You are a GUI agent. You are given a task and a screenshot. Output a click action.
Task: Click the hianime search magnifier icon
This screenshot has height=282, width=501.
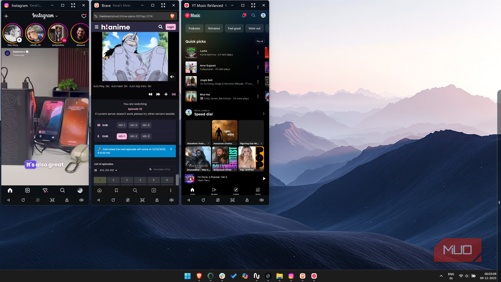[160, 27]
